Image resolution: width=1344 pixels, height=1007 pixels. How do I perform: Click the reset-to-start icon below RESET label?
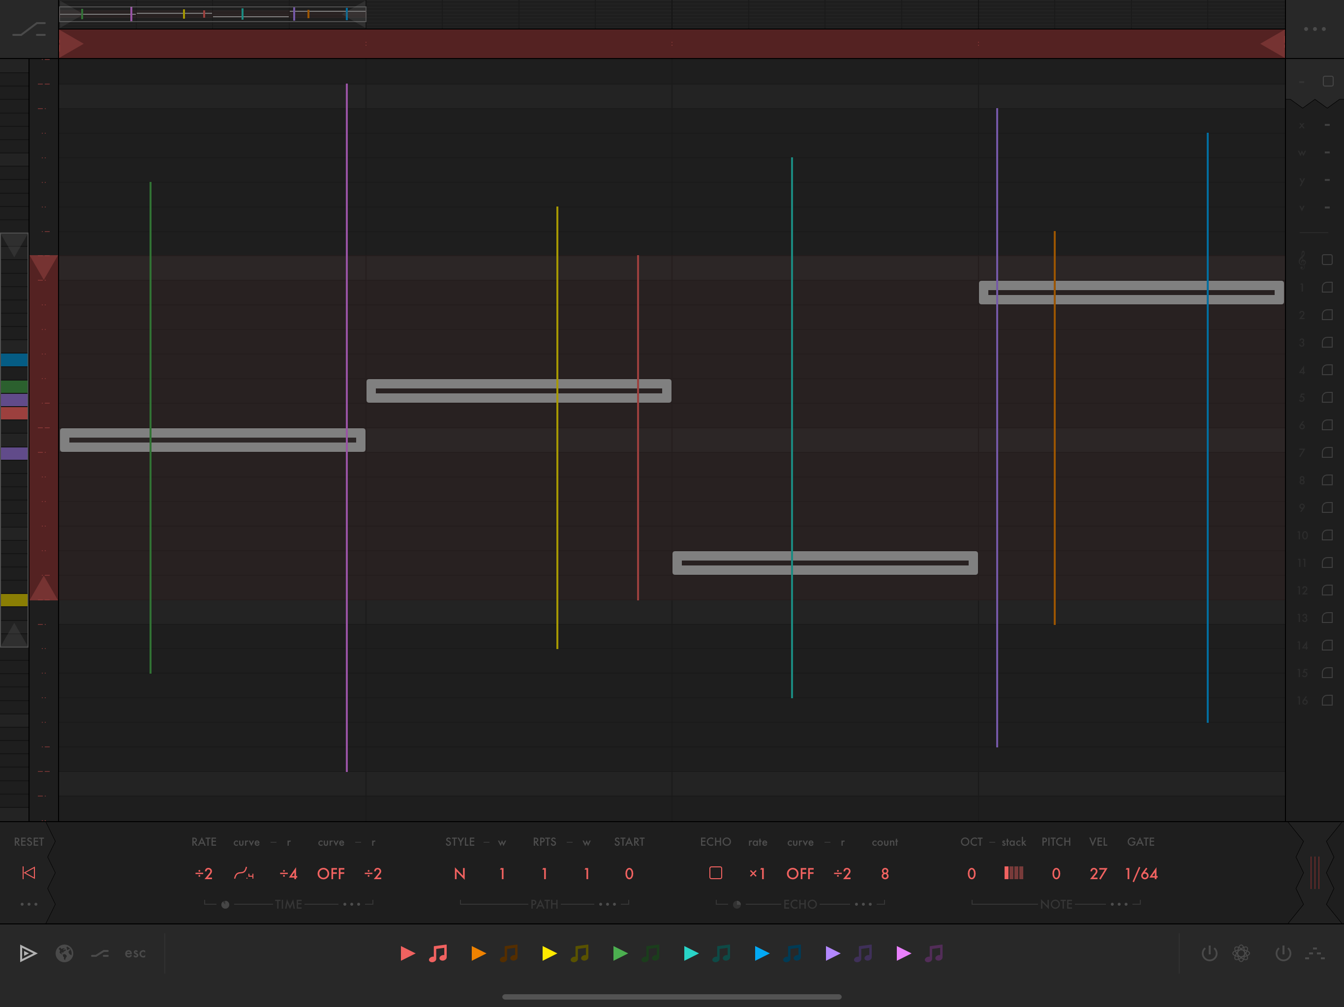coord(29,873)
